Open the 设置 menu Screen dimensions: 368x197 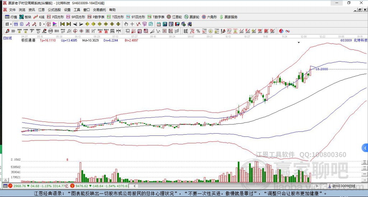pyautogui.click(x=67, y=10)
